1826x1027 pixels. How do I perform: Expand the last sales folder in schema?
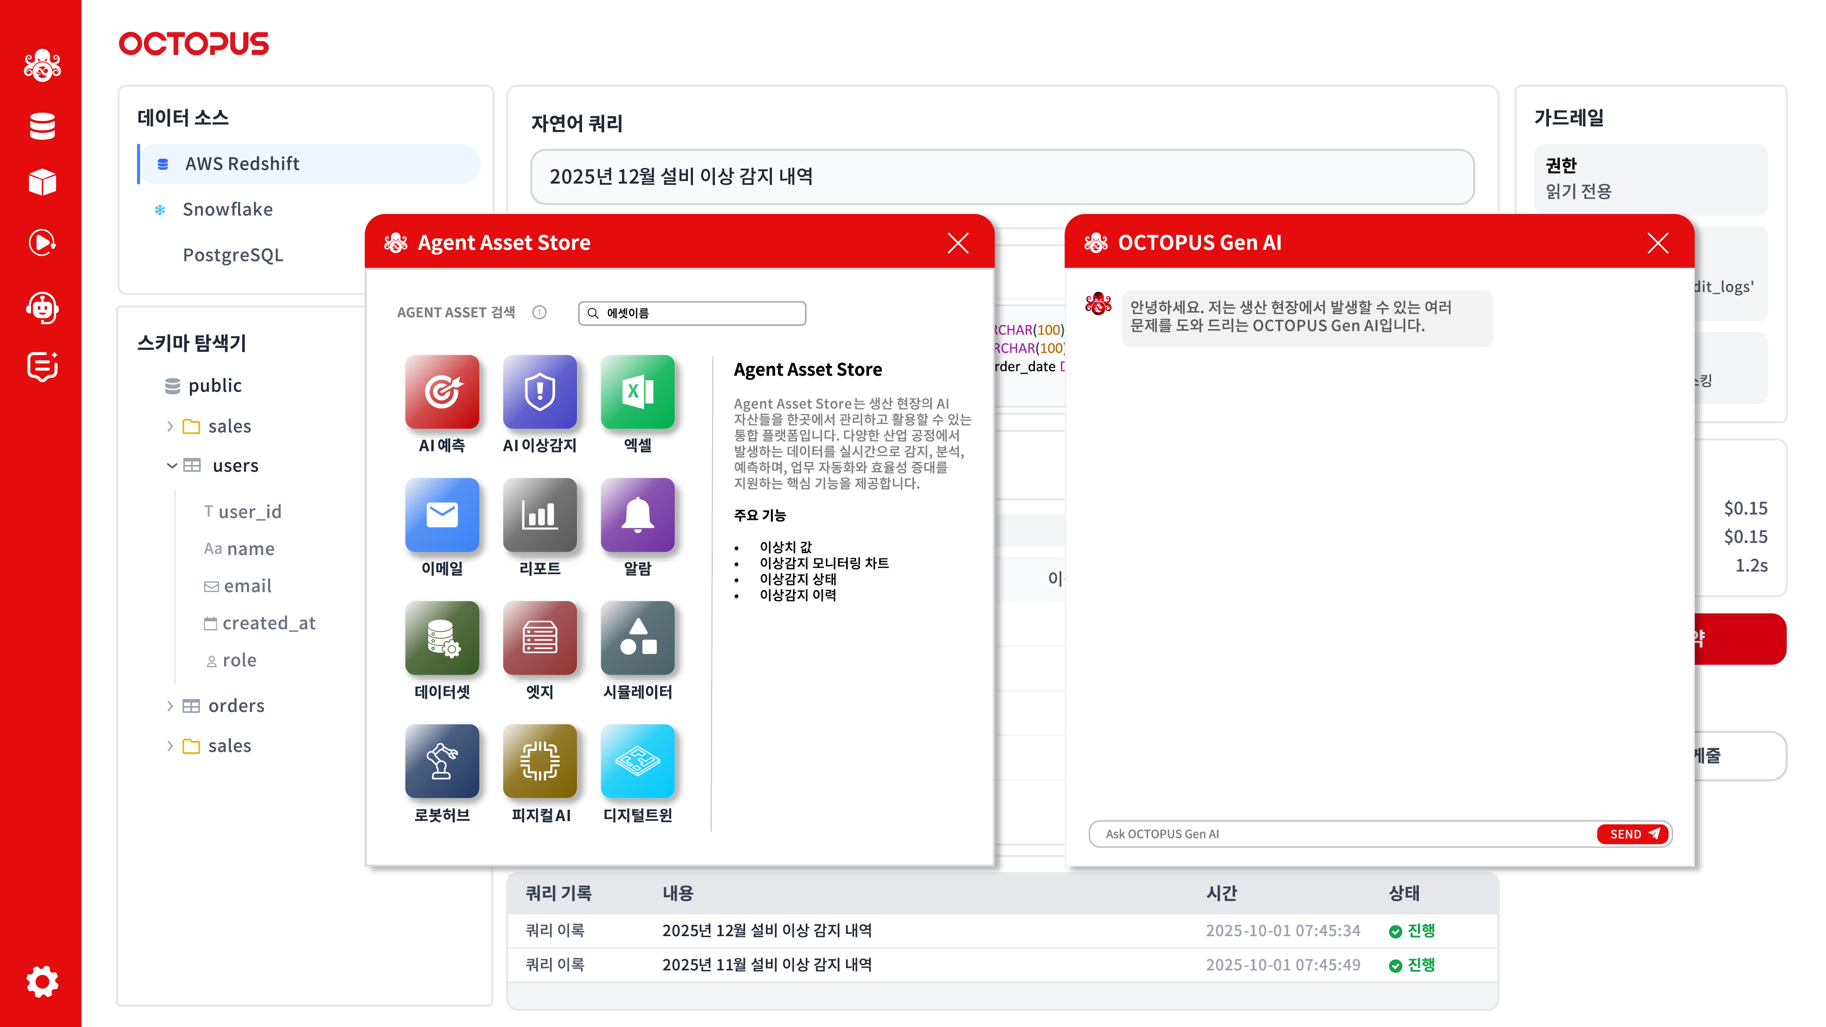(x=170, y=746)
